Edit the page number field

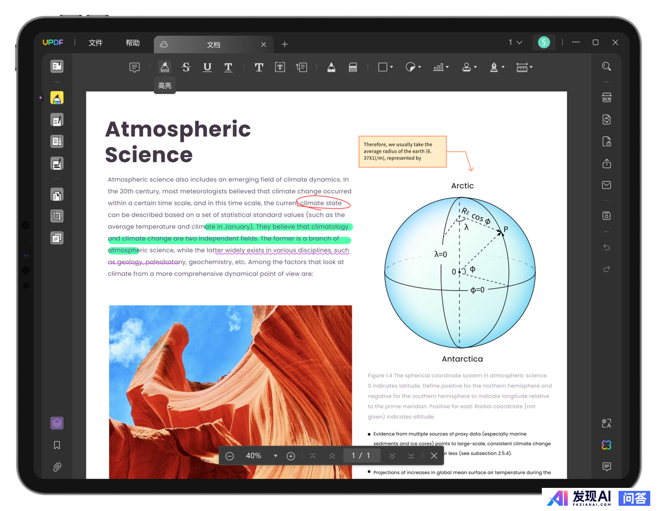pyautogui.click(x=361, y=456)
